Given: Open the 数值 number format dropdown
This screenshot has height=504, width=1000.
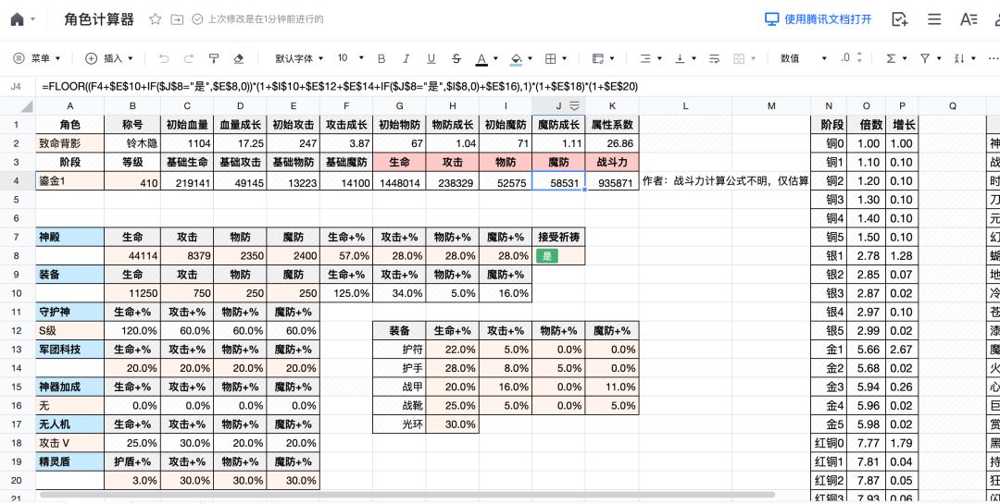Looking at the screenshot, I should [x=804, y=58].
